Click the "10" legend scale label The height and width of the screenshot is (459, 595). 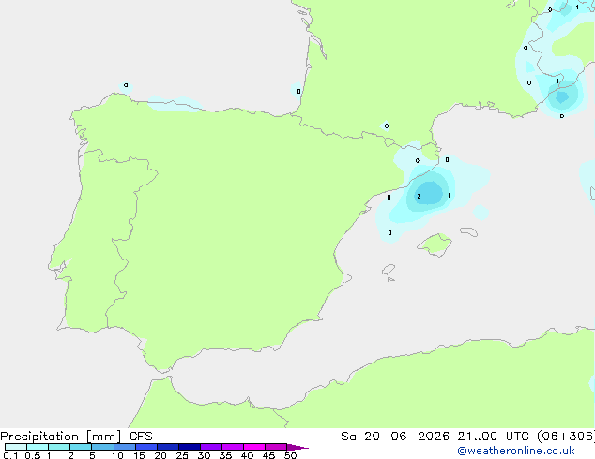pyautogui.click(x=117, y=455)
